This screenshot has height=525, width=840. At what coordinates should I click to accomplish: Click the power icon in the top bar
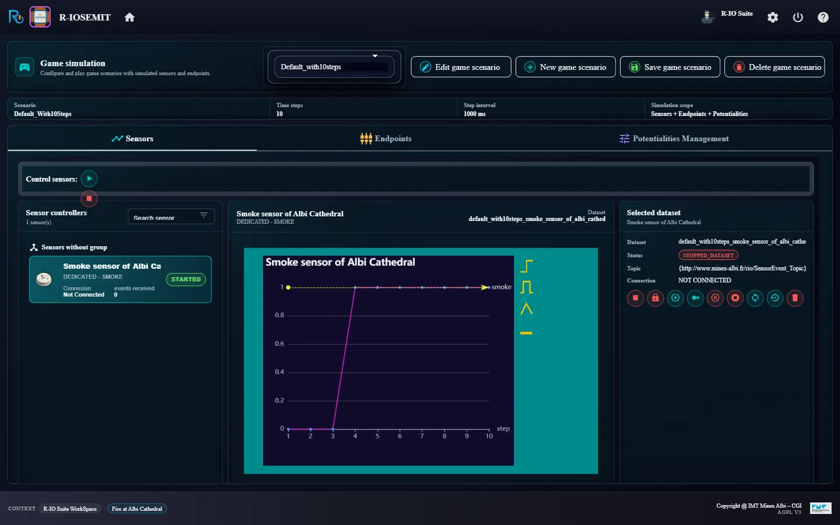pyautogui.click(x=798, y=17)
